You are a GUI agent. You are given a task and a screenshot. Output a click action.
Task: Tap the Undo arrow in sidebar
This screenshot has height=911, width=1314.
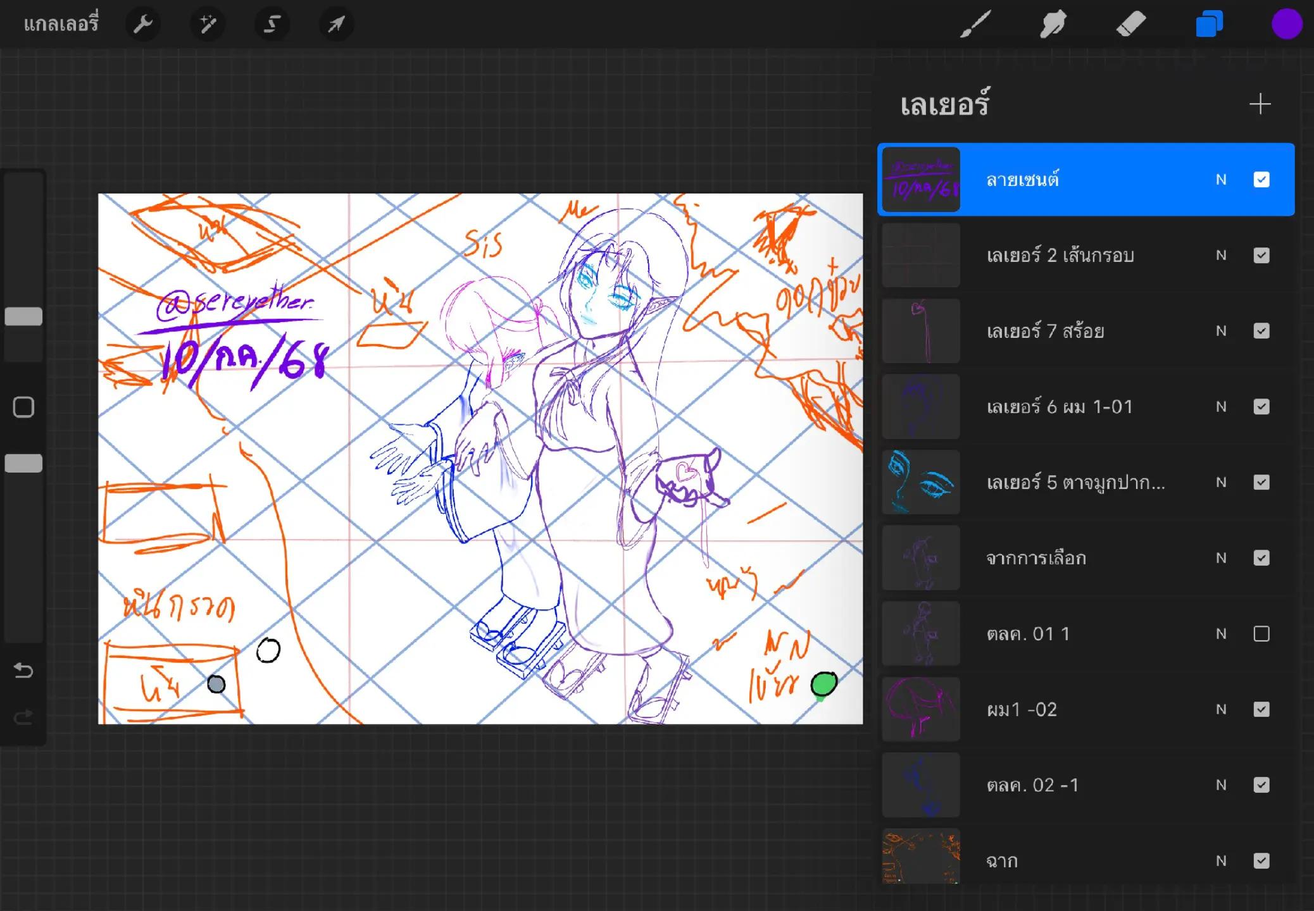[23, 670]
